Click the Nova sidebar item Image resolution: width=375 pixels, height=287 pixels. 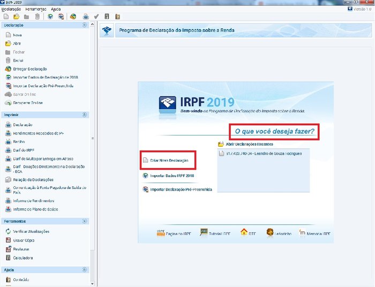(13, 35)
